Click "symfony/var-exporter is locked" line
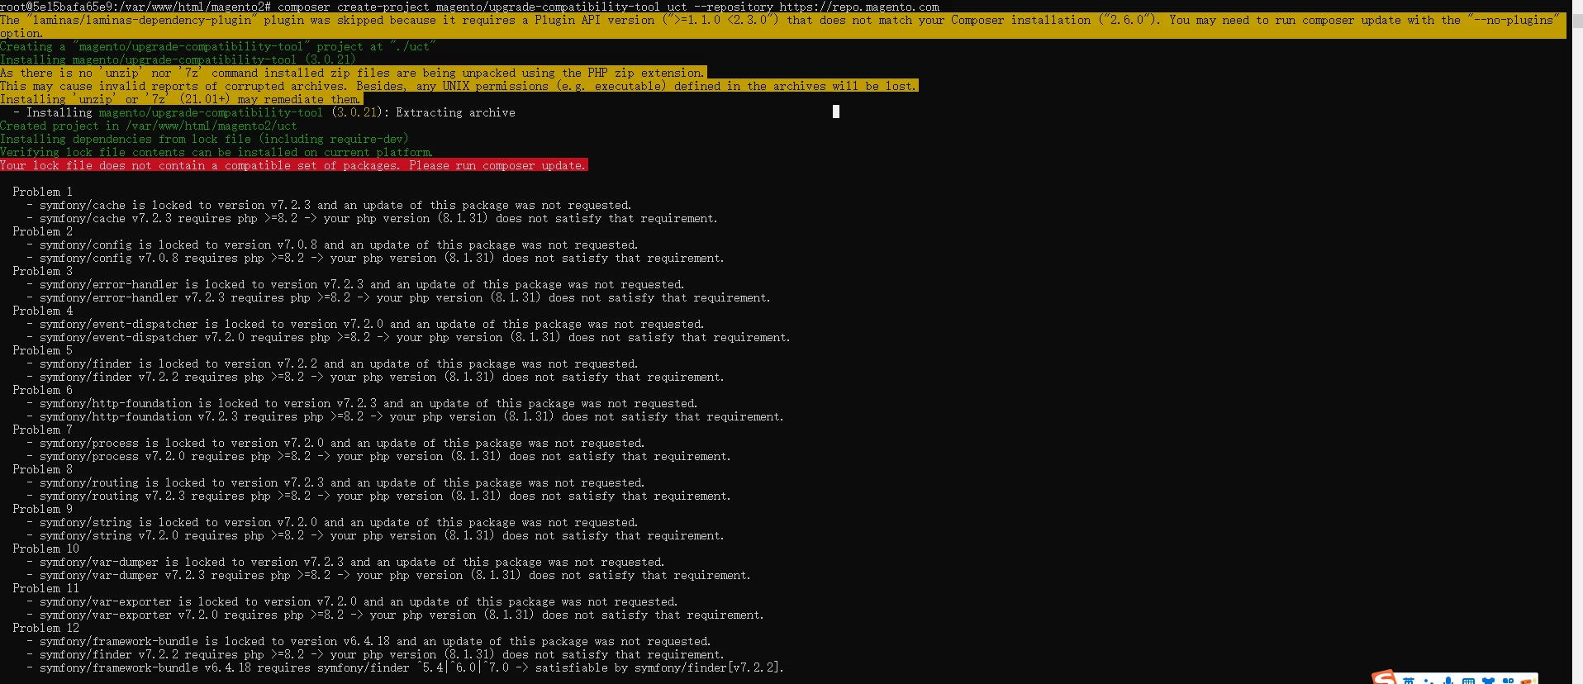Viewport: 1583px width, 684px height. pos(352,601)
